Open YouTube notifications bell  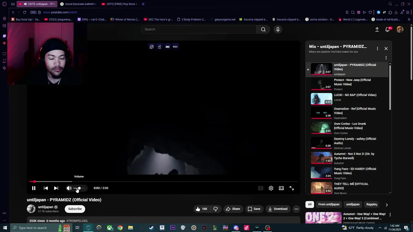388,29
